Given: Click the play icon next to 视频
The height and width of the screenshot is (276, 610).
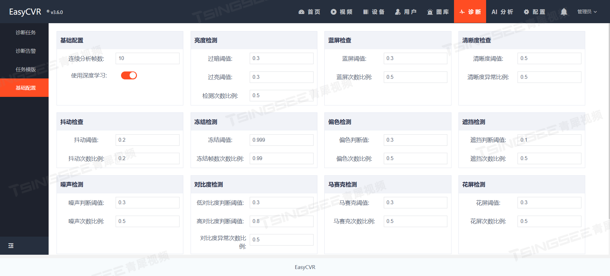Looking at the screenshot, I should pyautogui.click(x=334, y=12).
